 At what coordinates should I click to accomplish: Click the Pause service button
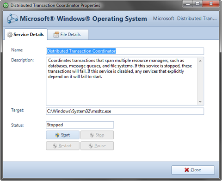click(97, 146)
